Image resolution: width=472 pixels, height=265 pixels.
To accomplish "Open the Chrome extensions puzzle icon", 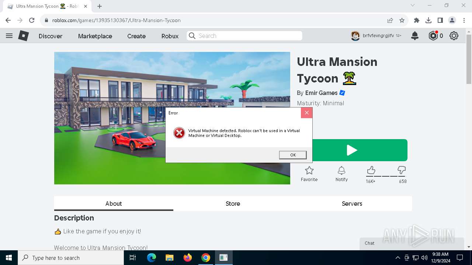I will pyautogui.click(x=417, y=20).
